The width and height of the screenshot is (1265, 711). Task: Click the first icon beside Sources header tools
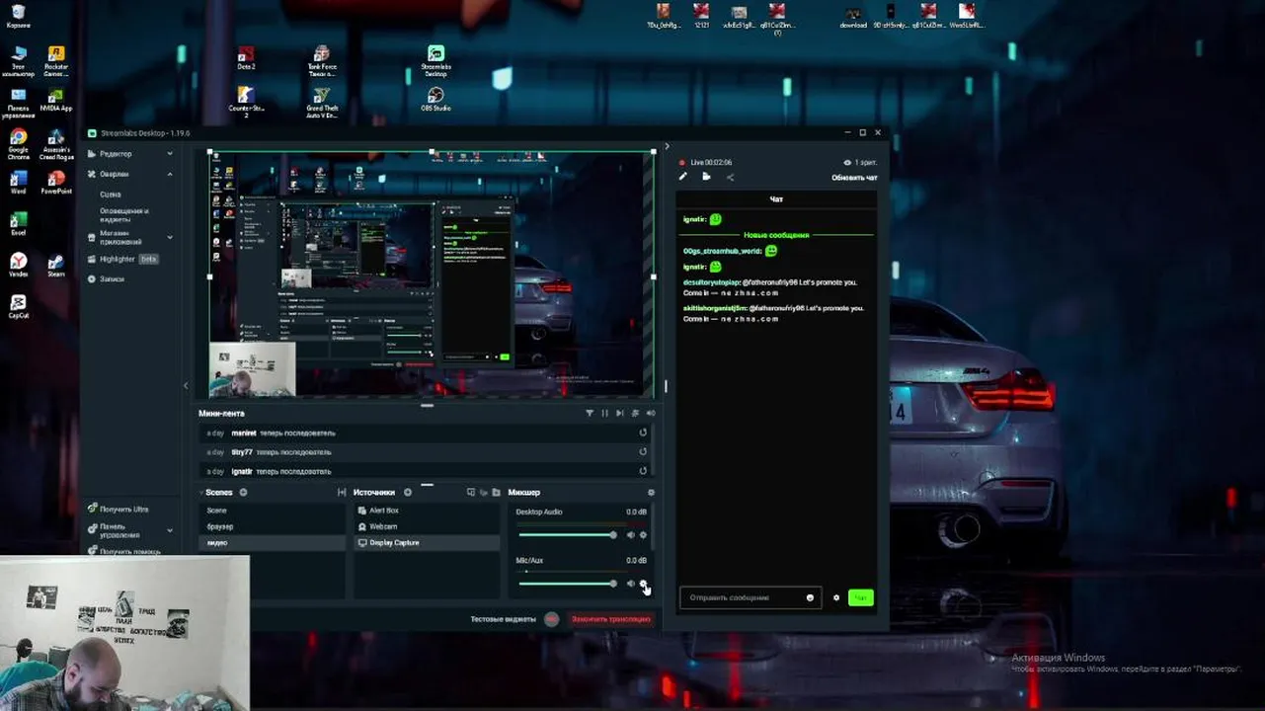(471, 492)
